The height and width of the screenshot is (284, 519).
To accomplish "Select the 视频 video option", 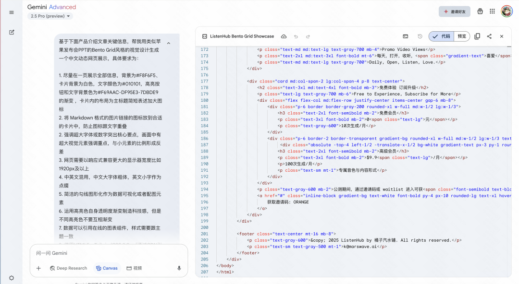I will 134,268.
